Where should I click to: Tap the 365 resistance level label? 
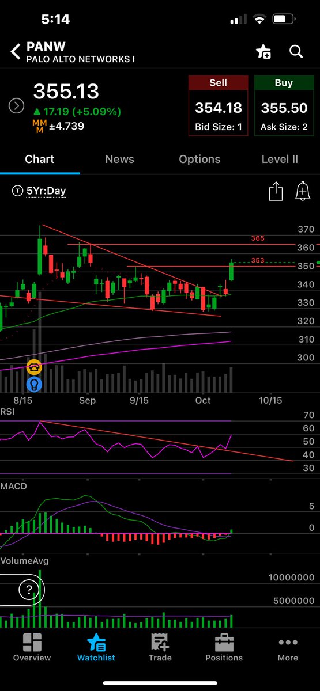[x=257, y=238]
